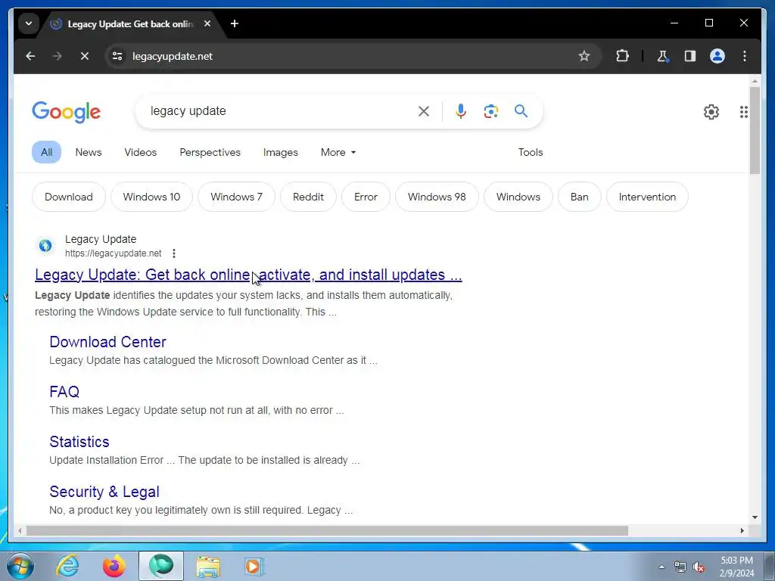Launch Internet Explorer from taskbar
The image size is (775, 581).
(67, 566)
